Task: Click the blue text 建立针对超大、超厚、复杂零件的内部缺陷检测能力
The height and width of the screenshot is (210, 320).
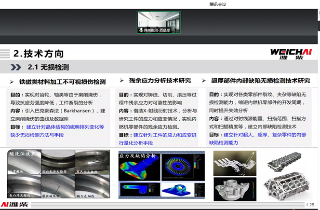Action: pos(258,139)
